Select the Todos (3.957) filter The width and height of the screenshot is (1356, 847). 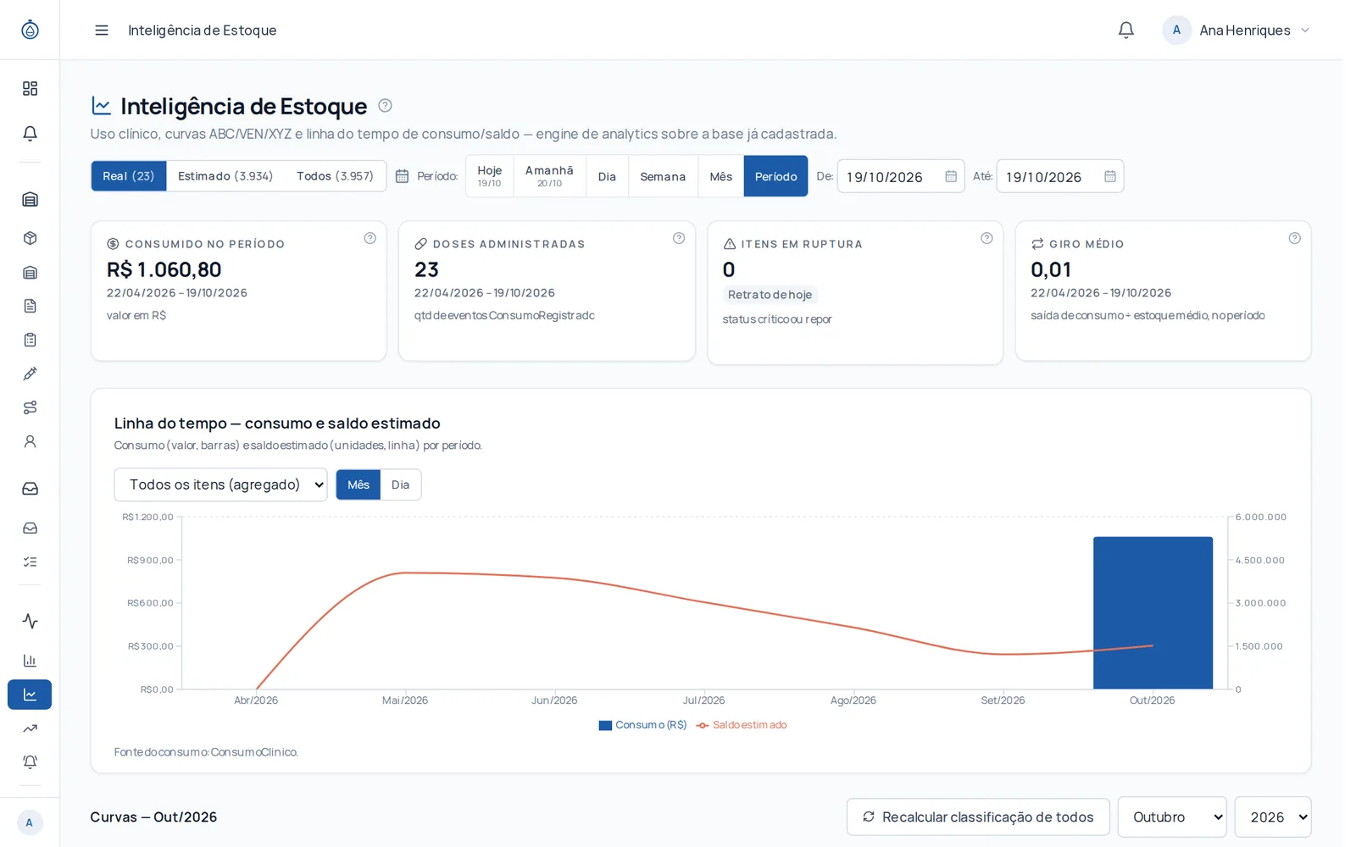335,176
